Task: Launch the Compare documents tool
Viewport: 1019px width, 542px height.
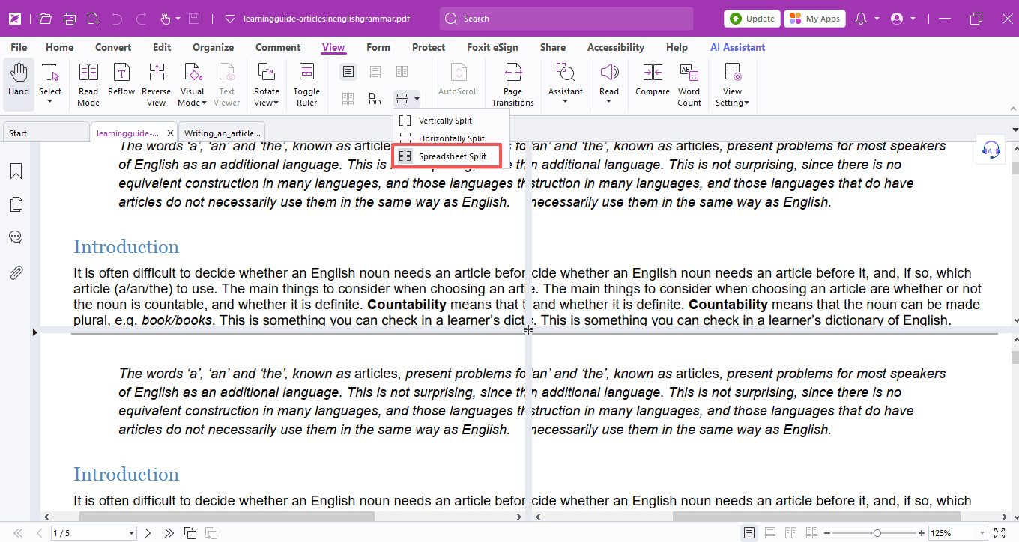Action: (x=653, y=79)
